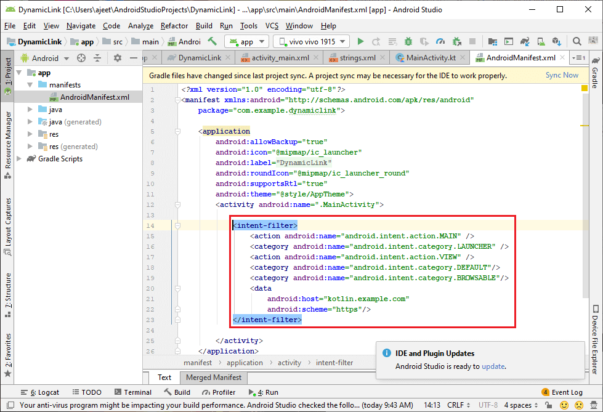This screenshot has width=603, height=412.
Task: Collapse the app module tree node
Action: coord(19,73)
